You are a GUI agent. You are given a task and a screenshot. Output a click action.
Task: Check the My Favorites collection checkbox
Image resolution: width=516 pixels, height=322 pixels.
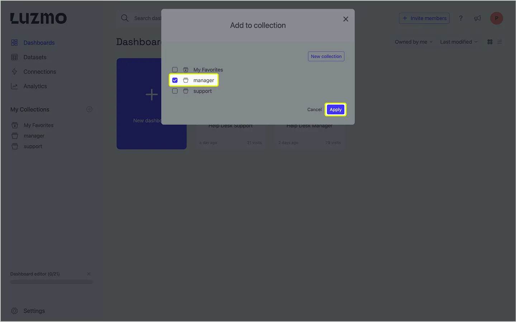click(x=175, y=70)
